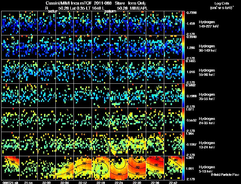
Task: Open the 35-55 keV panel at 22:24
Action: point(119,95)
